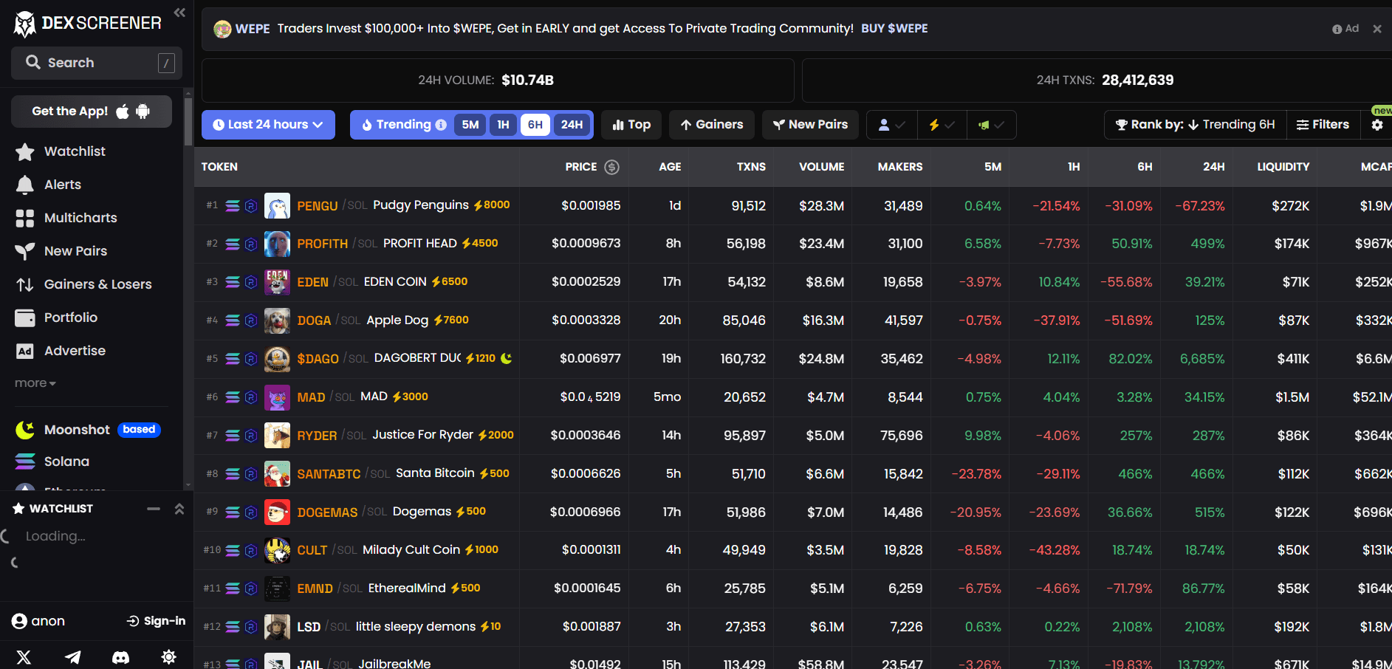Open Advertise ad icon

[x=25, y=351]
